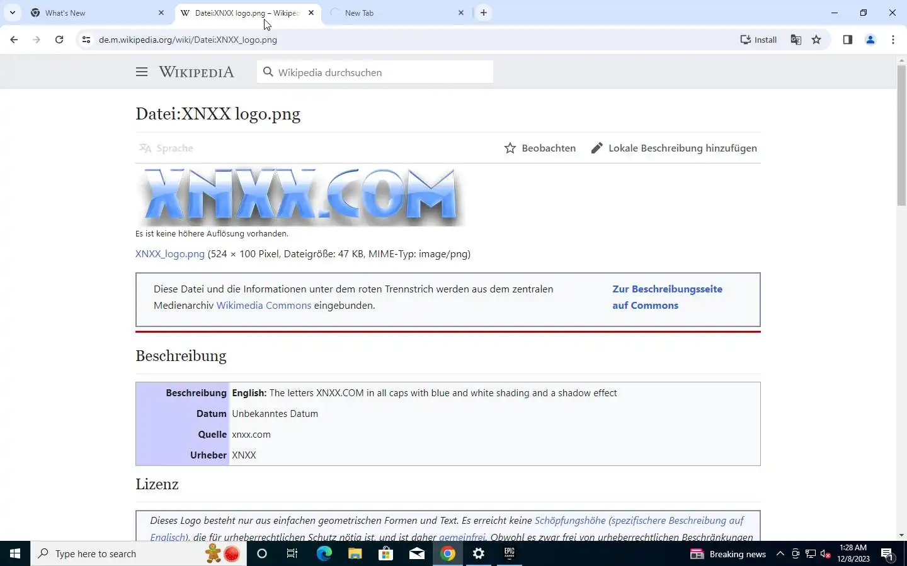
Task: Close the Datei:XNXX logo.png tab
Action: coord(311,13)
